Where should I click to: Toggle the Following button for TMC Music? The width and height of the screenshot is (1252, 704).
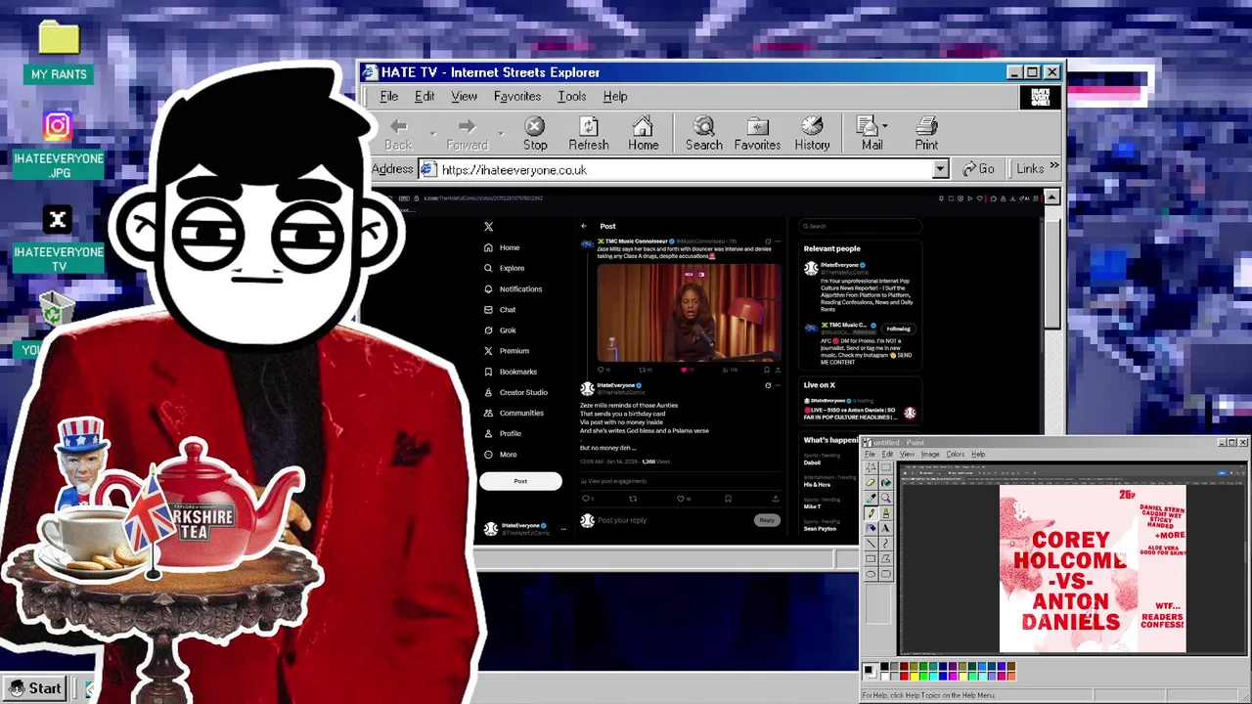tap(898, 329)
